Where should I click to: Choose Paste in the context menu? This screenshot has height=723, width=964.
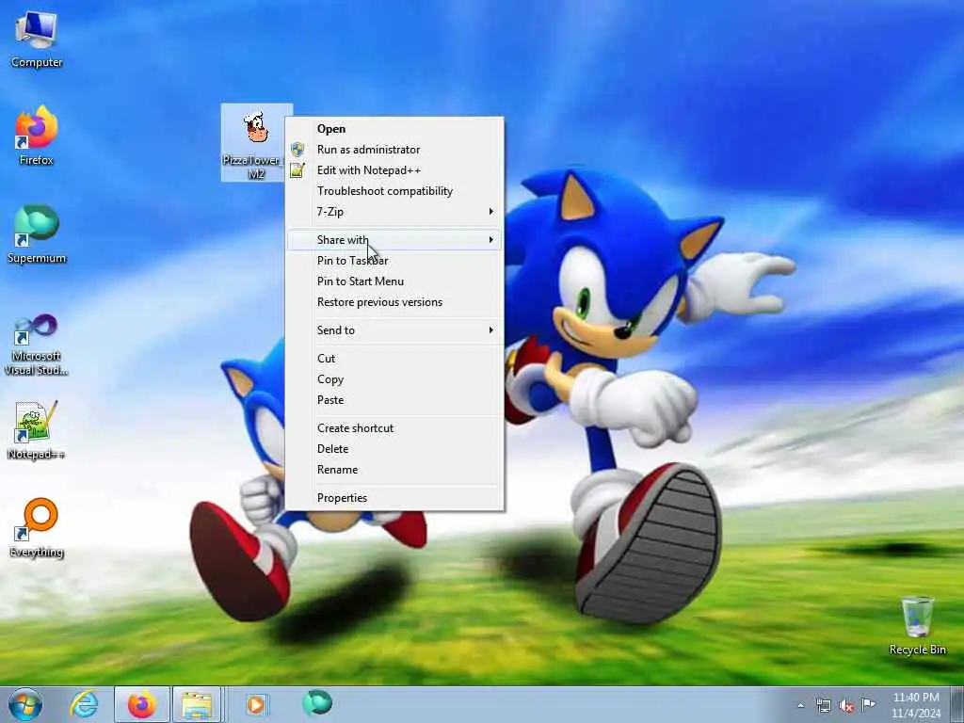[394, 400]
